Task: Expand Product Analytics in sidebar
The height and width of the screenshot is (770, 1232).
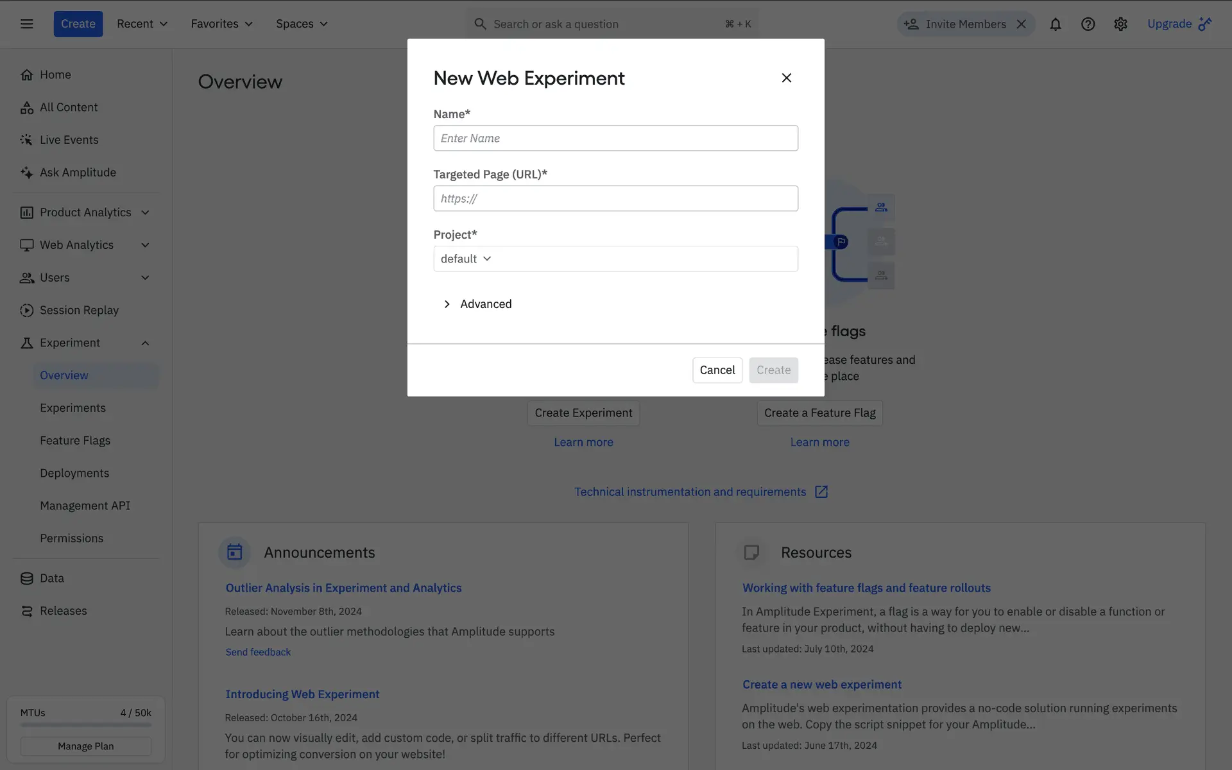Action: [145, 212]
